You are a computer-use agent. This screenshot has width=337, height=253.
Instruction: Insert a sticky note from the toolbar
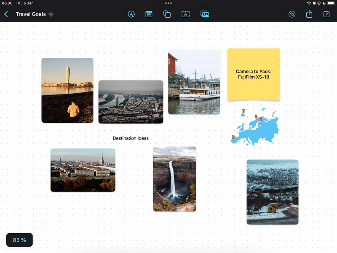(149, 14)
